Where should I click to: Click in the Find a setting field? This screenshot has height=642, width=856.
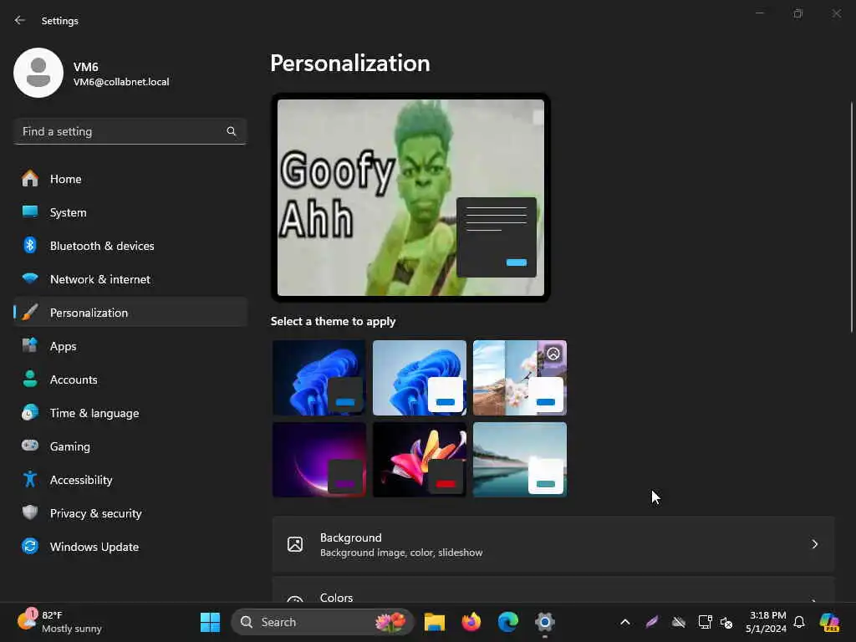click(130, 131)
